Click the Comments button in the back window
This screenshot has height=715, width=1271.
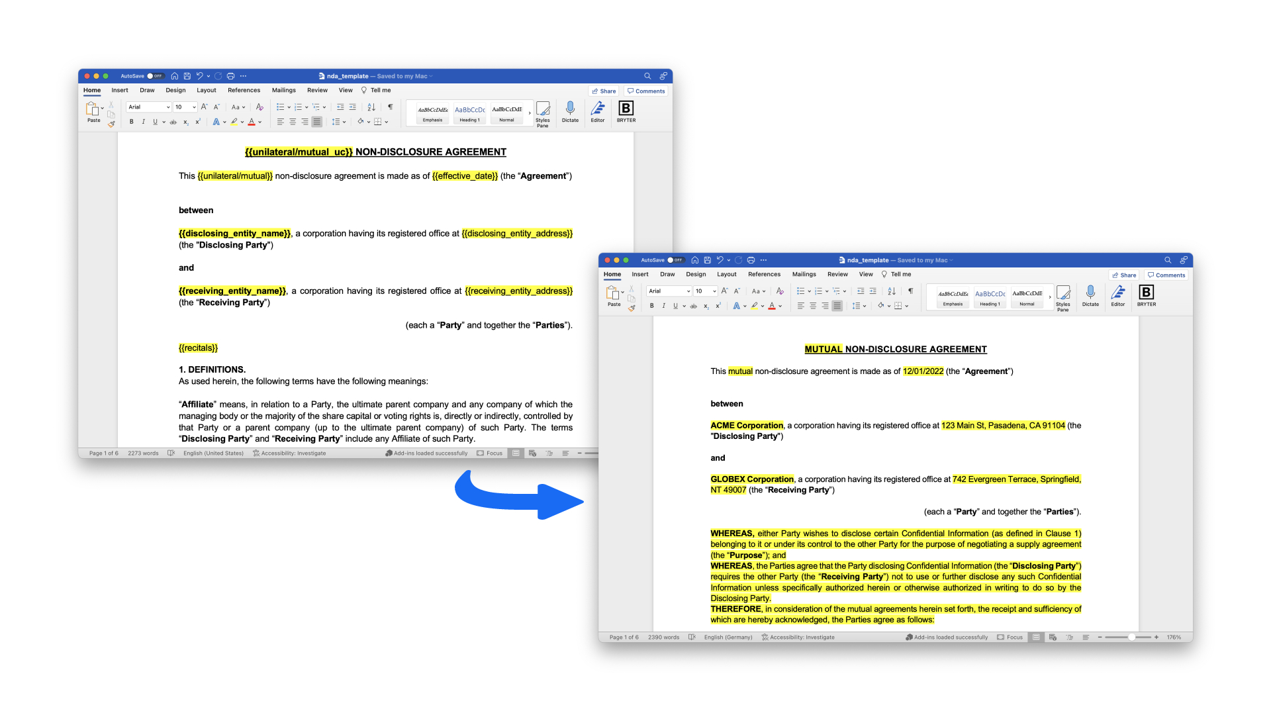(x=646, y=91)
